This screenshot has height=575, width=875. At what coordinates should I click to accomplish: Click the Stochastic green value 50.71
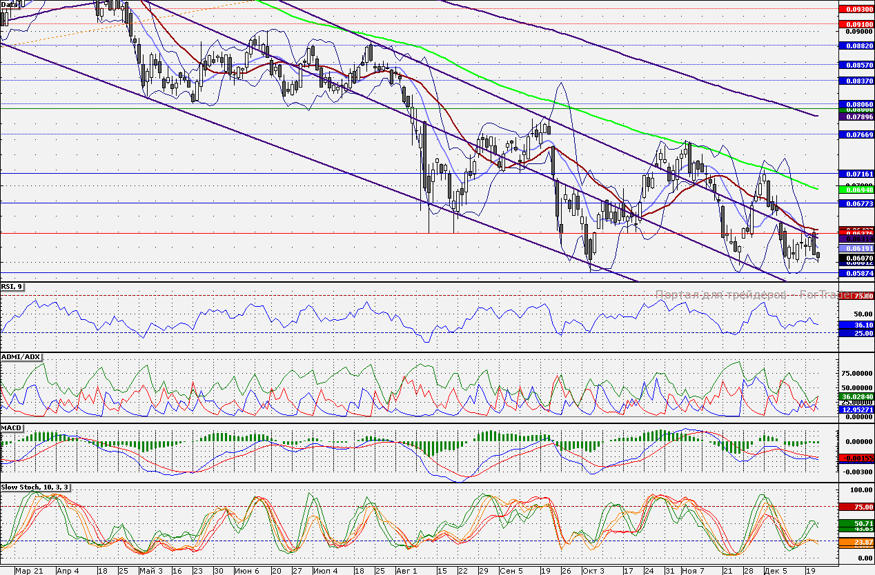coord(856,524)
